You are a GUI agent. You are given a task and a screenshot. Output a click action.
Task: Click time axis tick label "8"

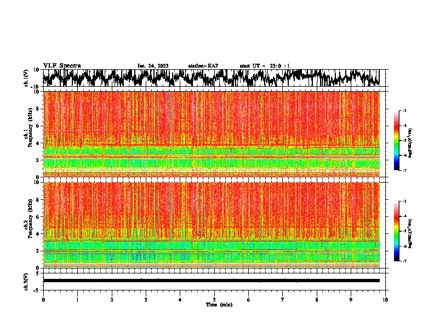tap(317, 300)
